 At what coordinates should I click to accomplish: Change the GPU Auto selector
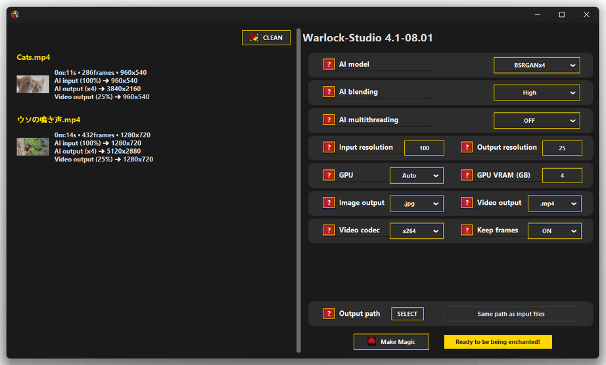click(x=417, y=176)
